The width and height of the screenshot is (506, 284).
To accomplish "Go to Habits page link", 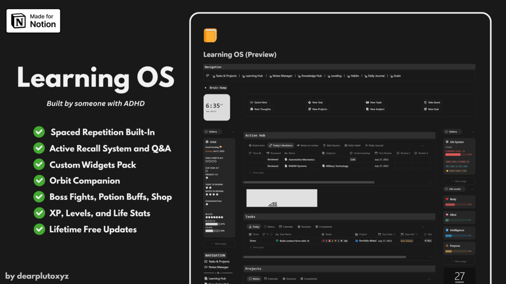I will tap(353, 76).
